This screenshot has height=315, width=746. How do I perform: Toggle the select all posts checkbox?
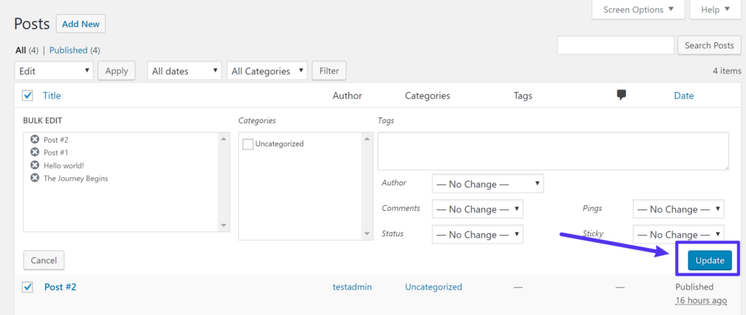[x=28, y=96]
